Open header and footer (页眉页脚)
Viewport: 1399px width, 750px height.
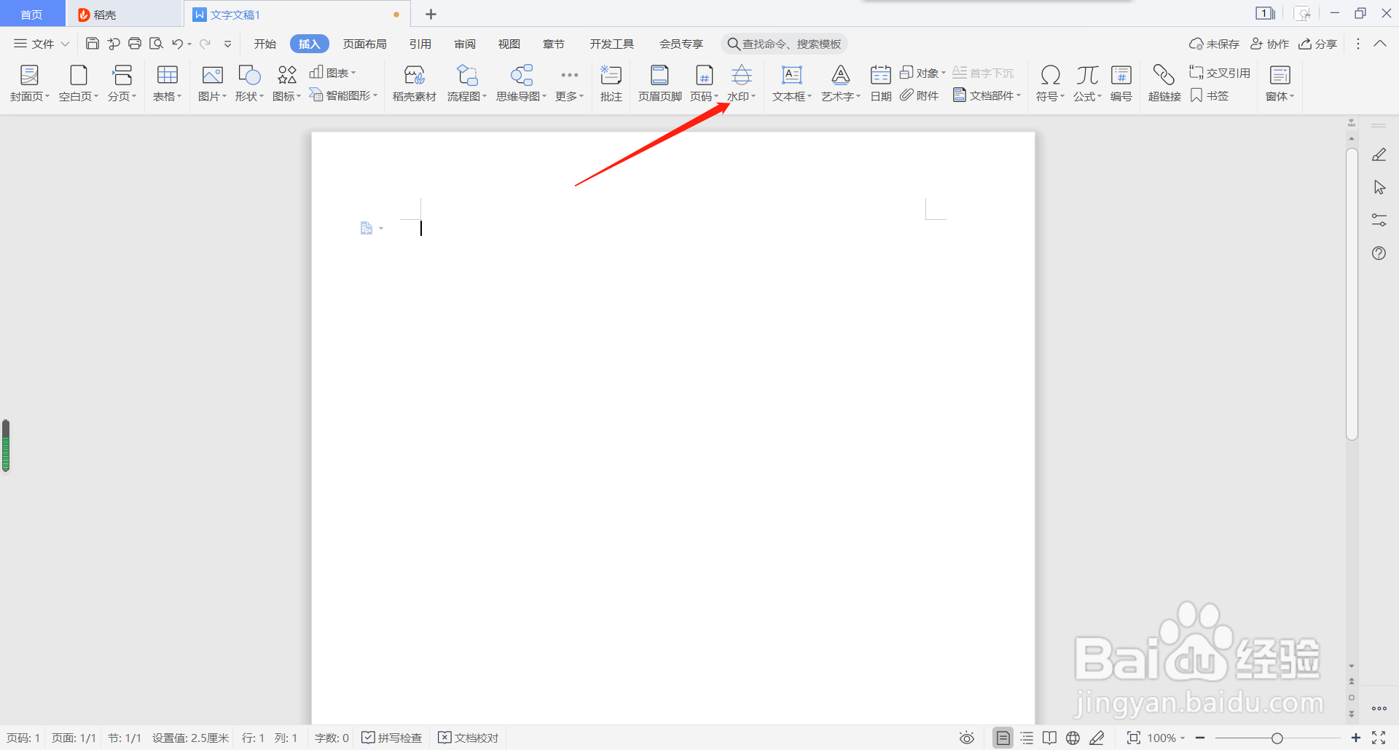tap(659, 83)
